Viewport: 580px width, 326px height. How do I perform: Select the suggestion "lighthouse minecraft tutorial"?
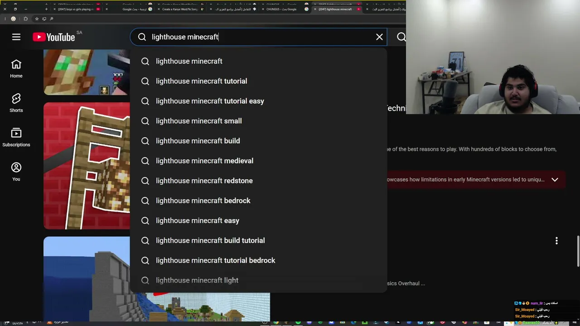(259, 81)
